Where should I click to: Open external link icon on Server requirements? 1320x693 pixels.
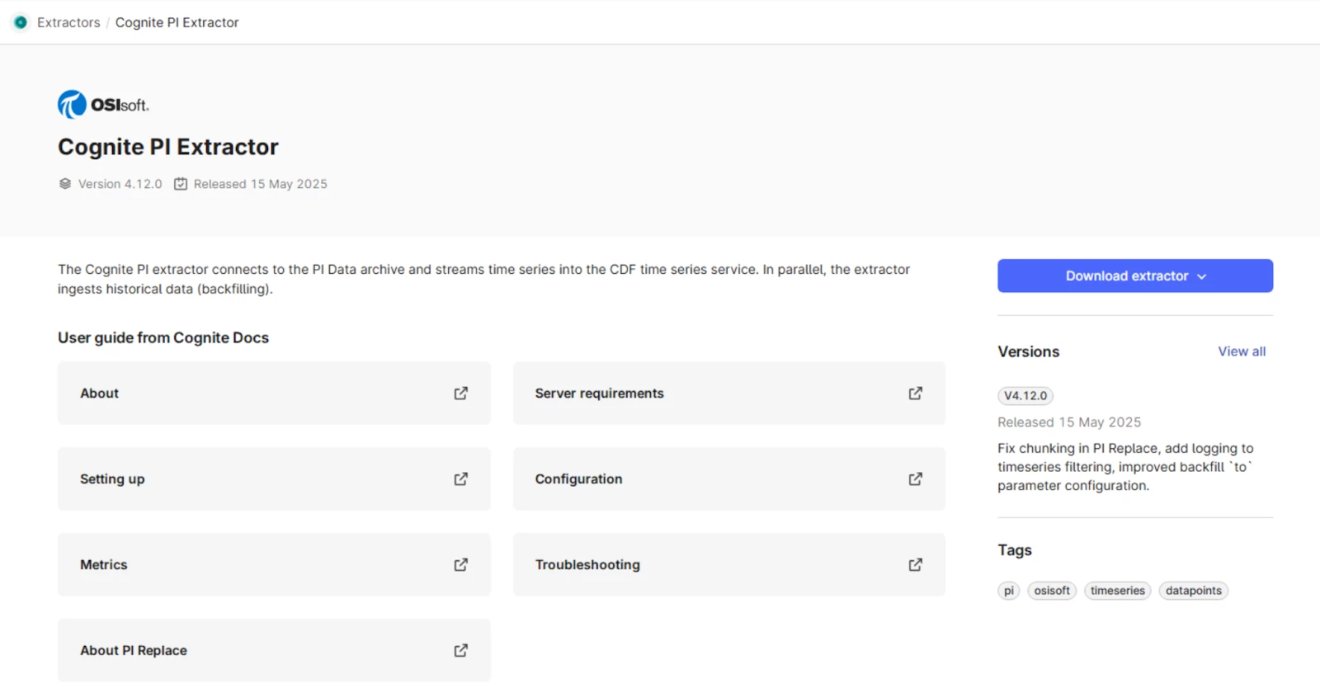[916, 394]
